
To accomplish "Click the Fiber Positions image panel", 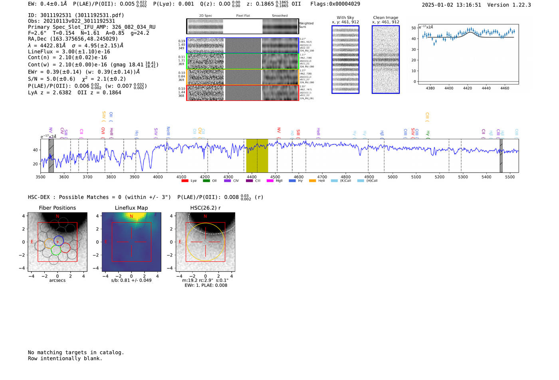I will [x=57, y=242].
